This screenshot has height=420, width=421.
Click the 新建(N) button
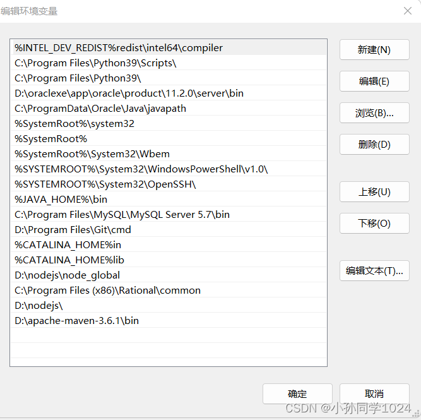(374, 50)
